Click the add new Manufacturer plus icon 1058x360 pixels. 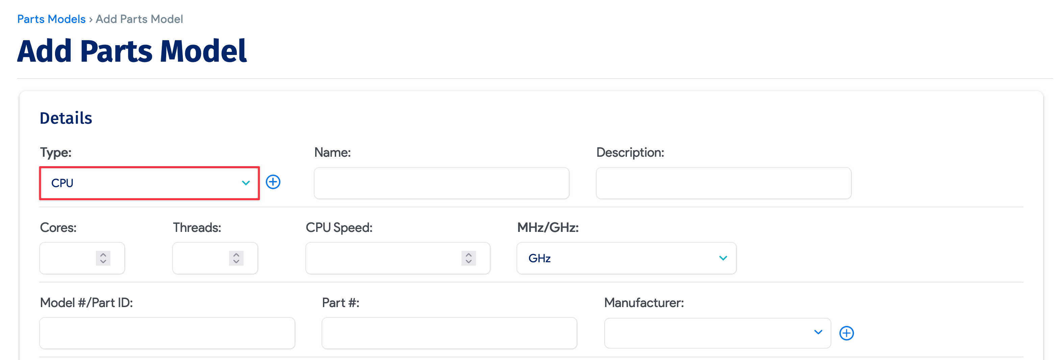[x=847, y=333]
